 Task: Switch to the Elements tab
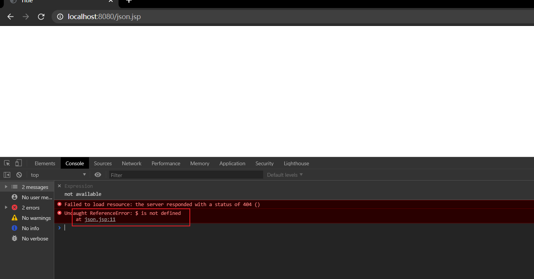(45, 163)
